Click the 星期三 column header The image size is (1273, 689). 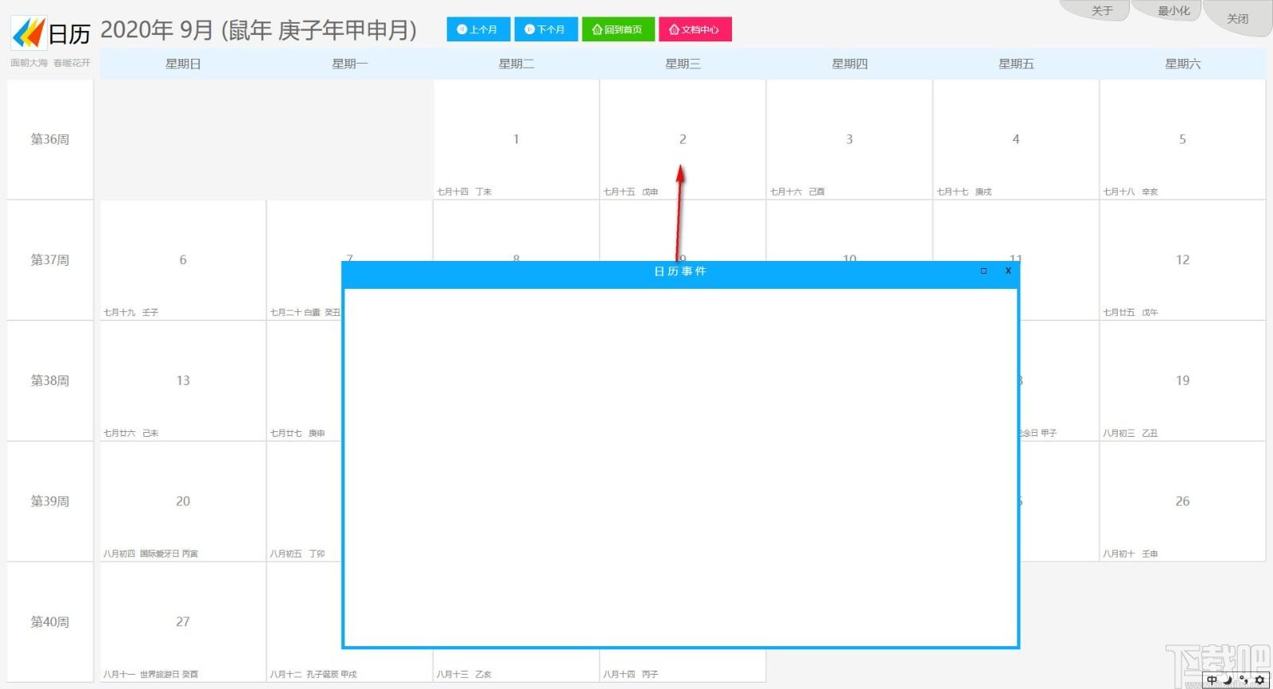click(x=683, y=64)
